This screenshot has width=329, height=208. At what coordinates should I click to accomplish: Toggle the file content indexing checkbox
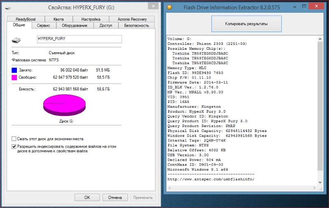[14, 146]
